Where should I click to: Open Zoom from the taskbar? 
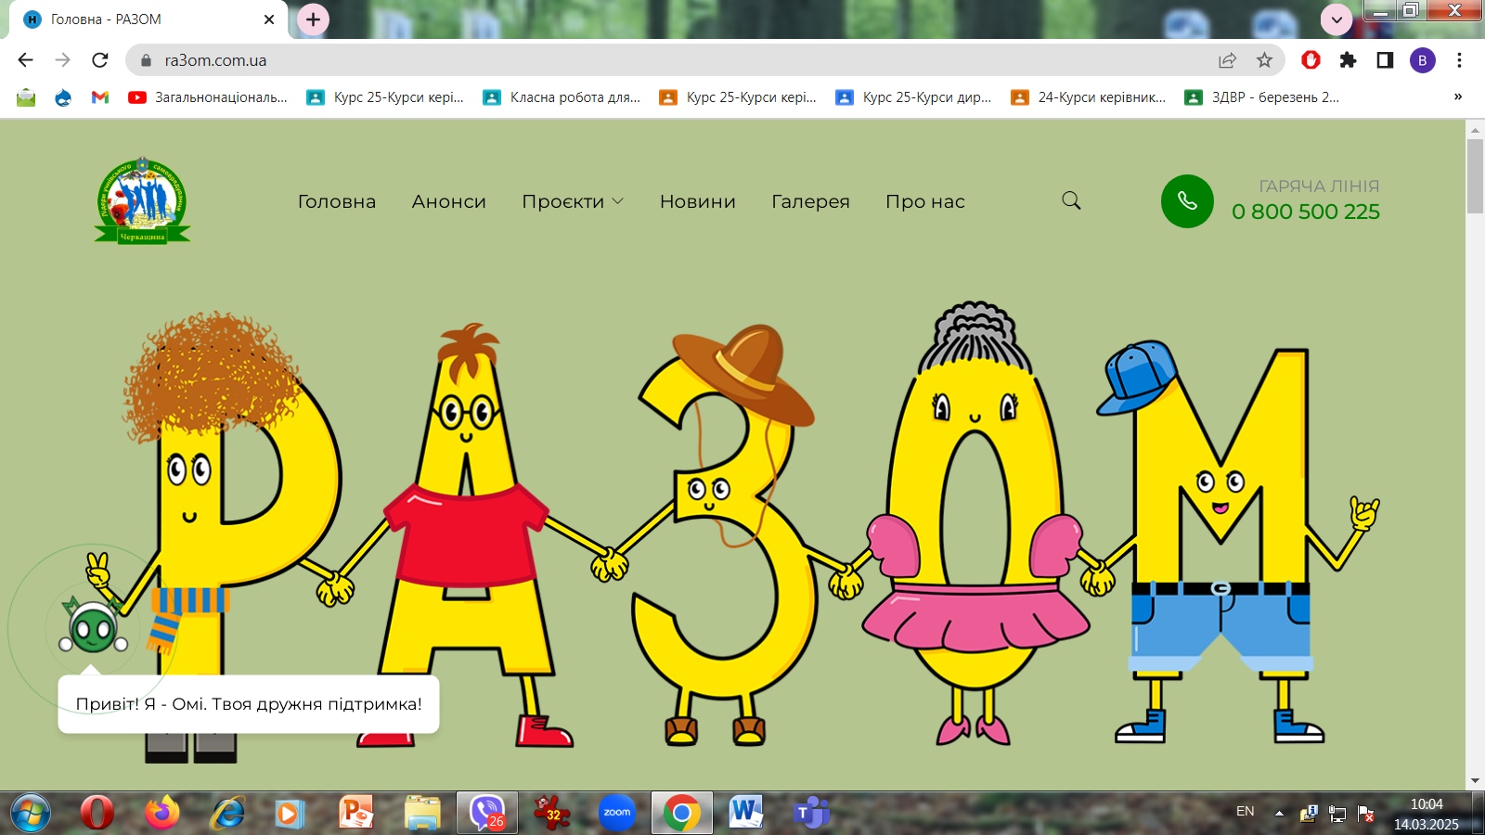click(x=617, y=813)
